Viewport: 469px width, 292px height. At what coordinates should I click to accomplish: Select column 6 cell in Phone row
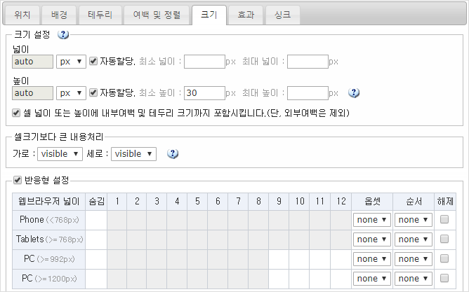219,220
